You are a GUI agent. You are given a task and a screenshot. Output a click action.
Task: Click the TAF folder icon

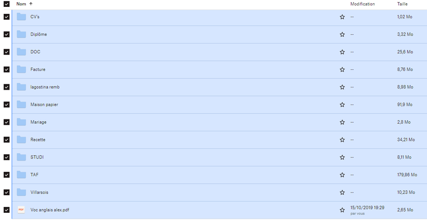pos(21,174)
